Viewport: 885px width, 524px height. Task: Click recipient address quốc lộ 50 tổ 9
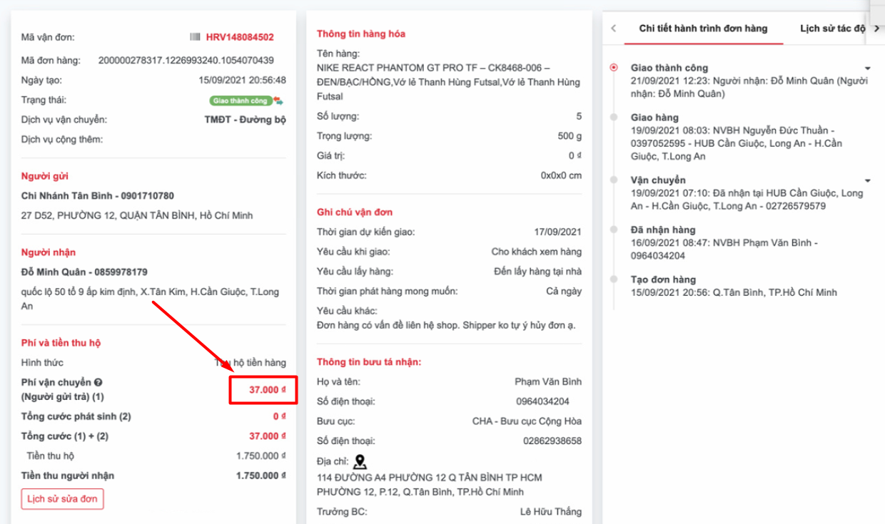[x=151, y=299]
